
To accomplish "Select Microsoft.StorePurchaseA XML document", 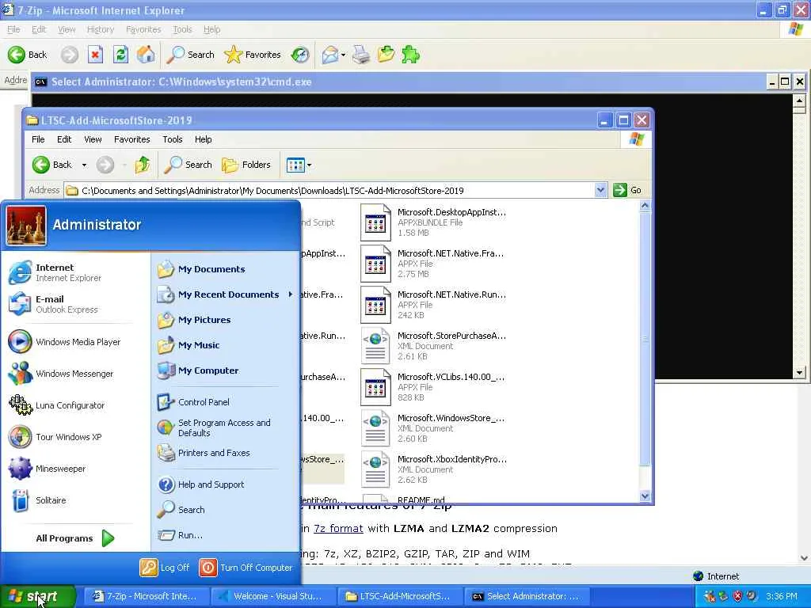I will pos(433,346).
